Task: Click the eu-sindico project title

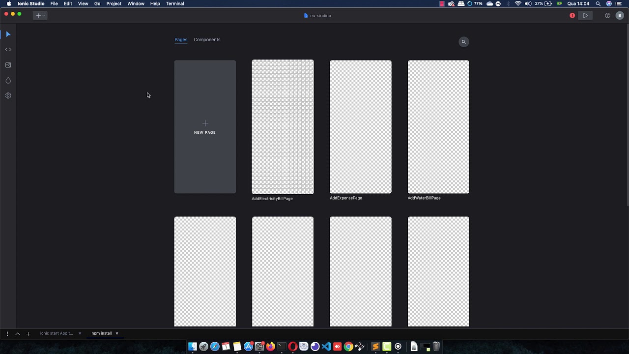Action: (320, 16)
